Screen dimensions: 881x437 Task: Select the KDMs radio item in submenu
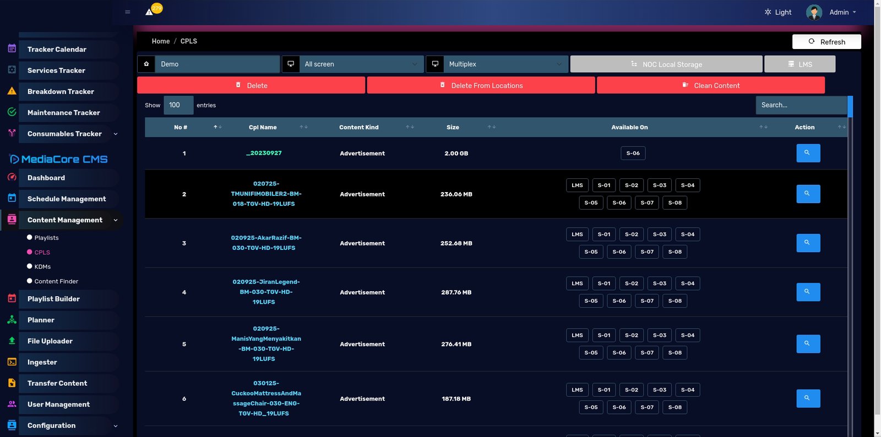pyautogui.click(x=30, y=266)
